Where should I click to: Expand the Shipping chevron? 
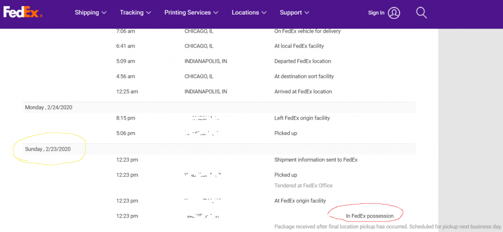click(x=104, y=13)
